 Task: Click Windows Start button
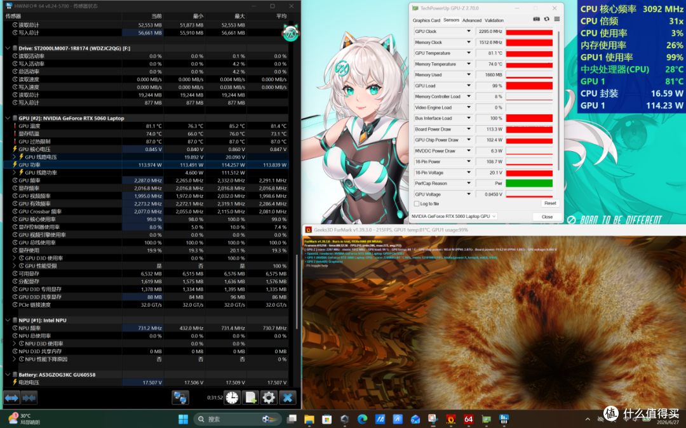tap(183, 420)
